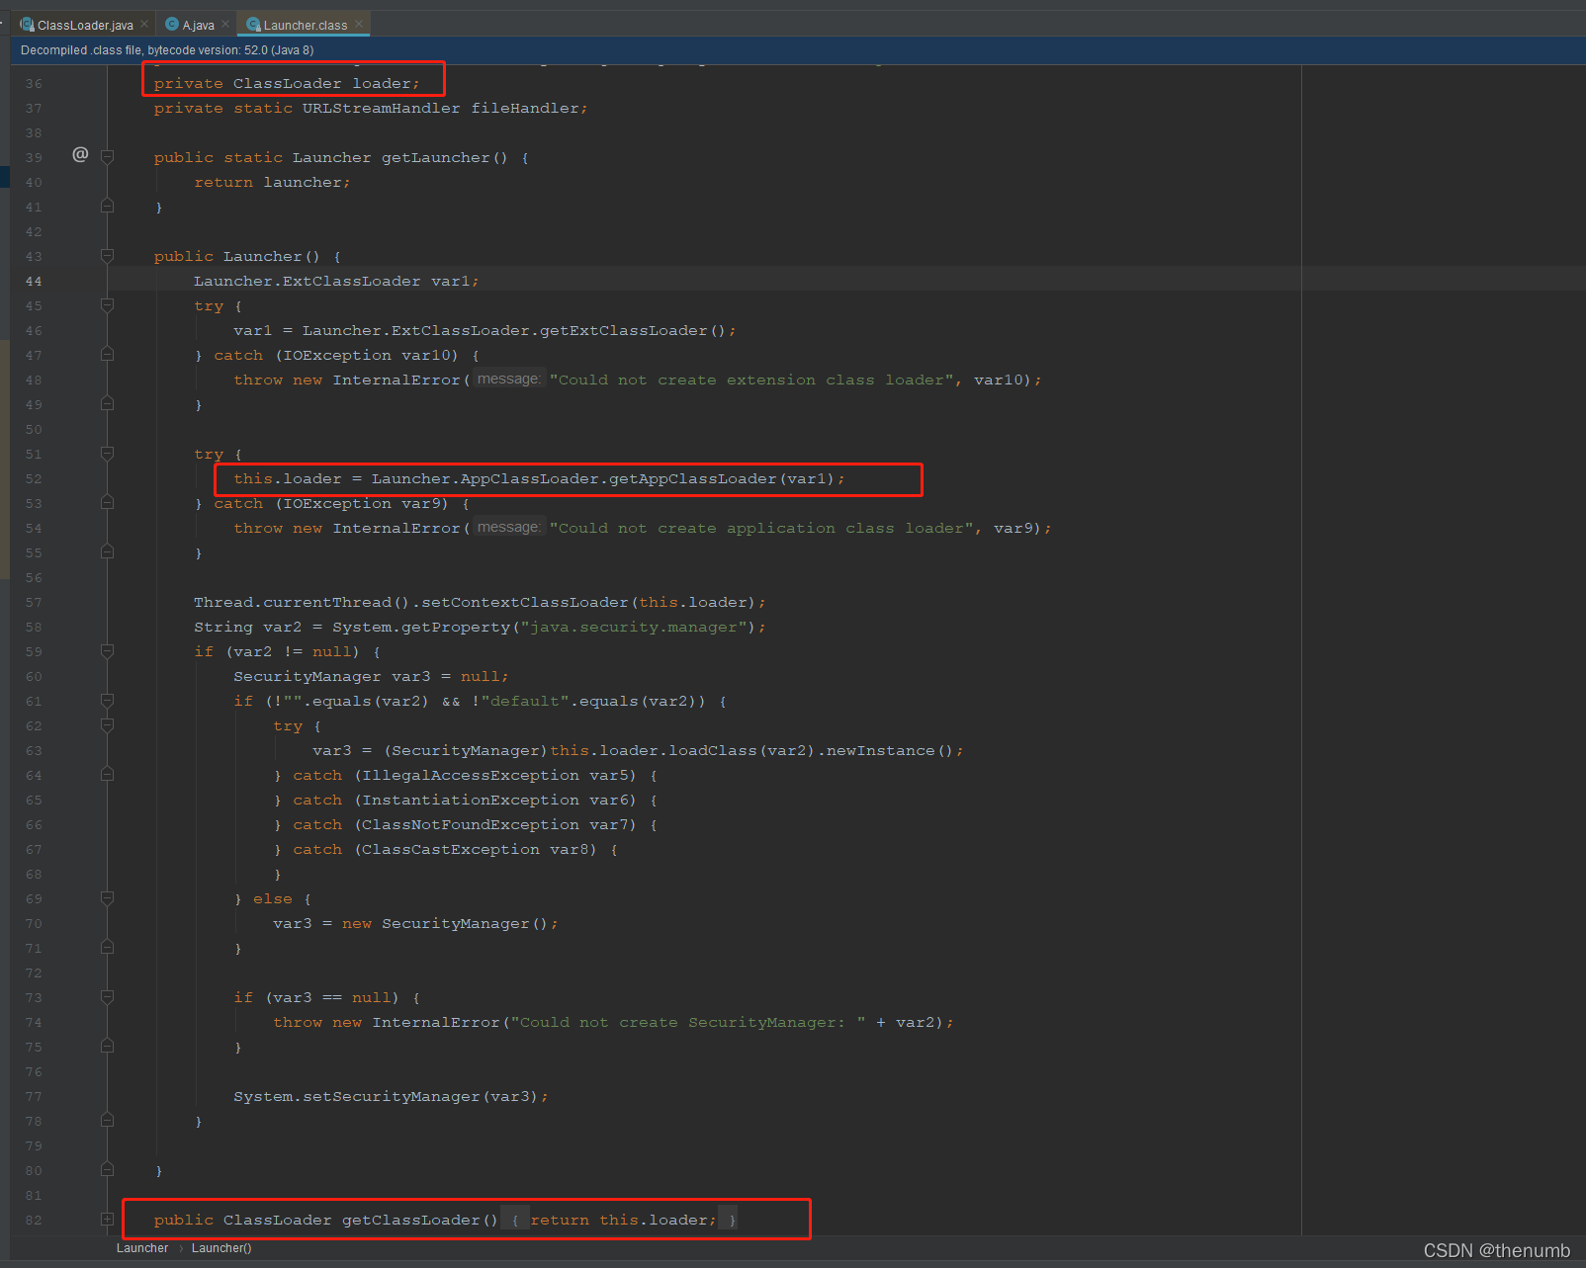Click line number 82 in the gutter

pyautogui.click(x=34, y=1221)
